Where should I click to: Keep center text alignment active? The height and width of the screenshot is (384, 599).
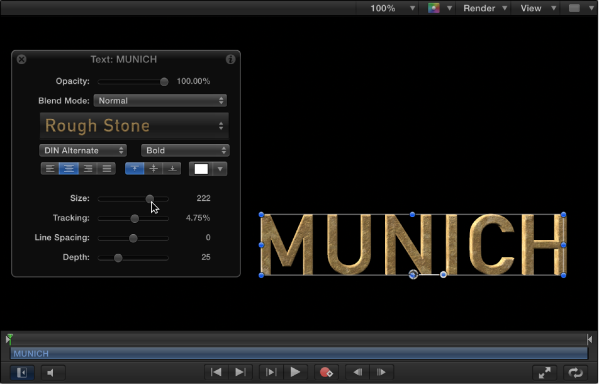69,168
